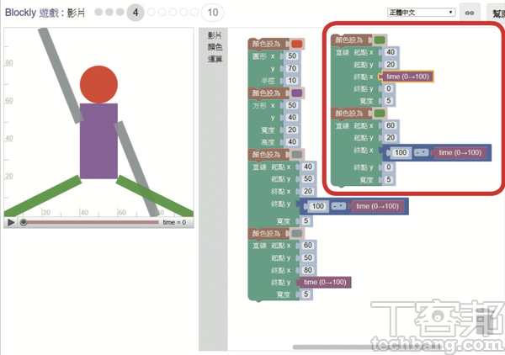Select the first 顏色設為 block with red
Screen dimensions: 505x355
(x=267, y=44)
